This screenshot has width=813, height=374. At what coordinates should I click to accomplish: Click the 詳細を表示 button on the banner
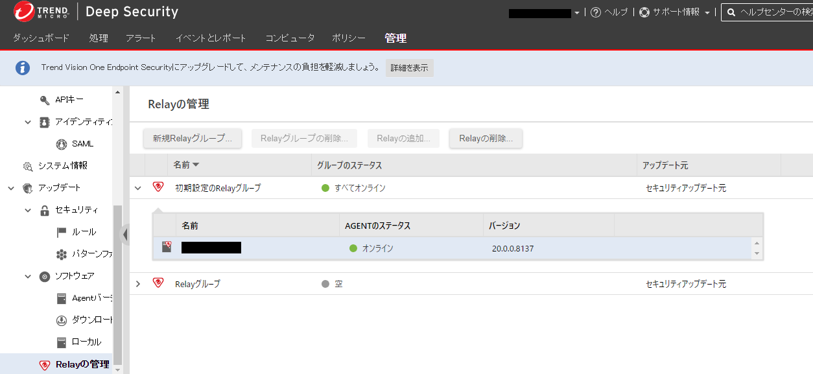coord(409,67)
